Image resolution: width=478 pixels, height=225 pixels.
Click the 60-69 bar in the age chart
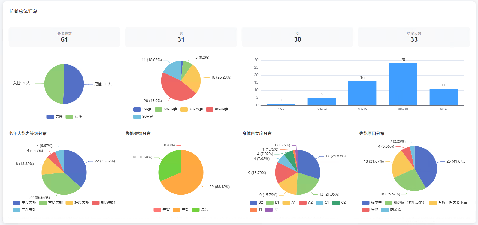[322, 101]
